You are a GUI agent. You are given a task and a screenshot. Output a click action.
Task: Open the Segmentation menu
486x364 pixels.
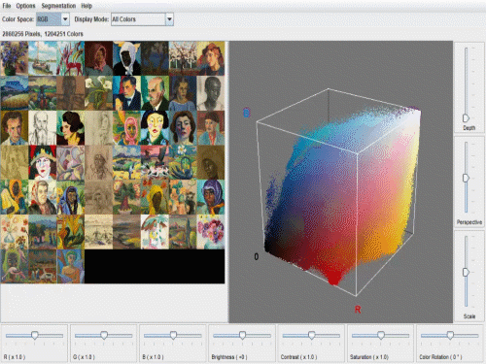point(58,6)
